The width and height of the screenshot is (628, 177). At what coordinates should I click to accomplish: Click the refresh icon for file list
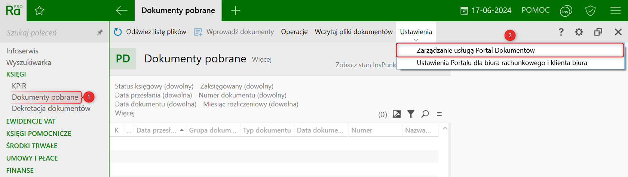(x=118, y=32)
